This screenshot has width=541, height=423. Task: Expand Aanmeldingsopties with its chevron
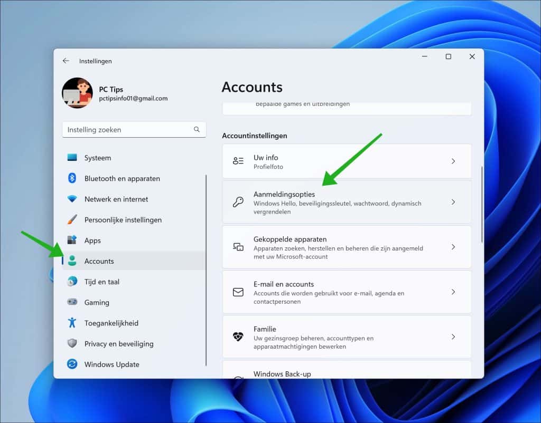pyautogui.click(x=453, y=202)
